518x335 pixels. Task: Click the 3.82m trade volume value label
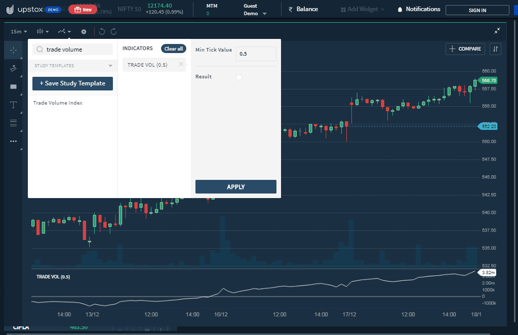click(488, 273)
